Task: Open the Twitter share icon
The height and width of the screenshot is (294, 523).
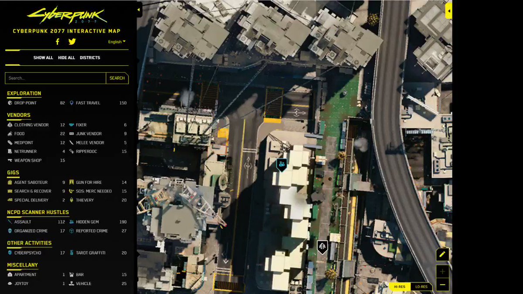Action: (72, 42)
